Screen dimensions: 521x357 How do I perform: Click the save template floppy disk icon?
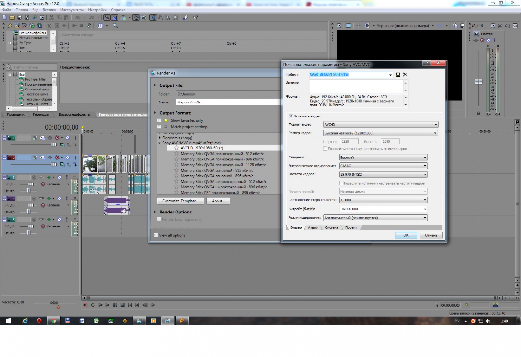[398, 75]
